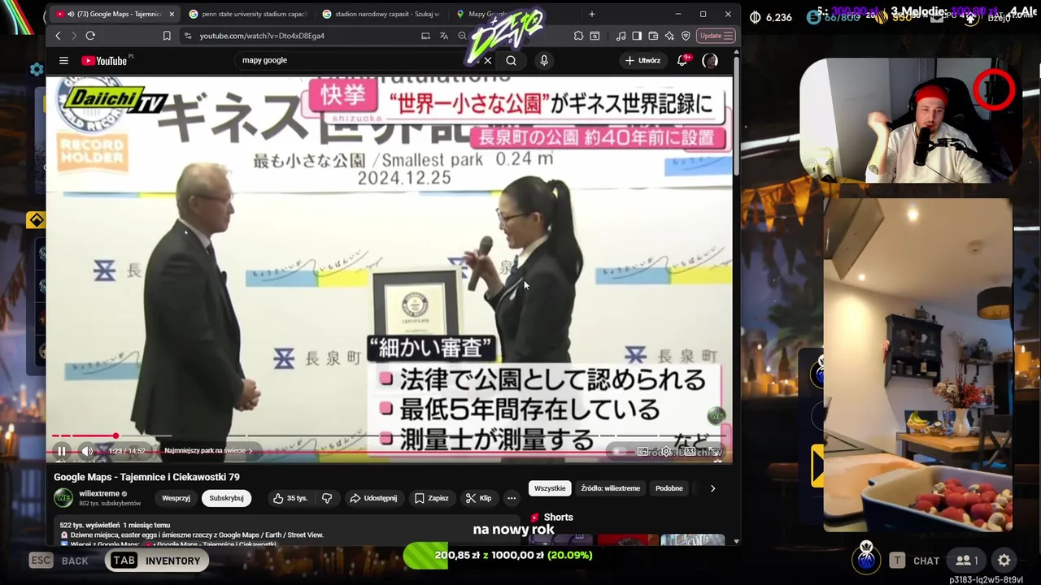The width and height of the screenshot is (1041, 585).
Task: Select the 'Źródło: wiliextreme' chip
Action: pyautogui.click(x=610, y=488)
